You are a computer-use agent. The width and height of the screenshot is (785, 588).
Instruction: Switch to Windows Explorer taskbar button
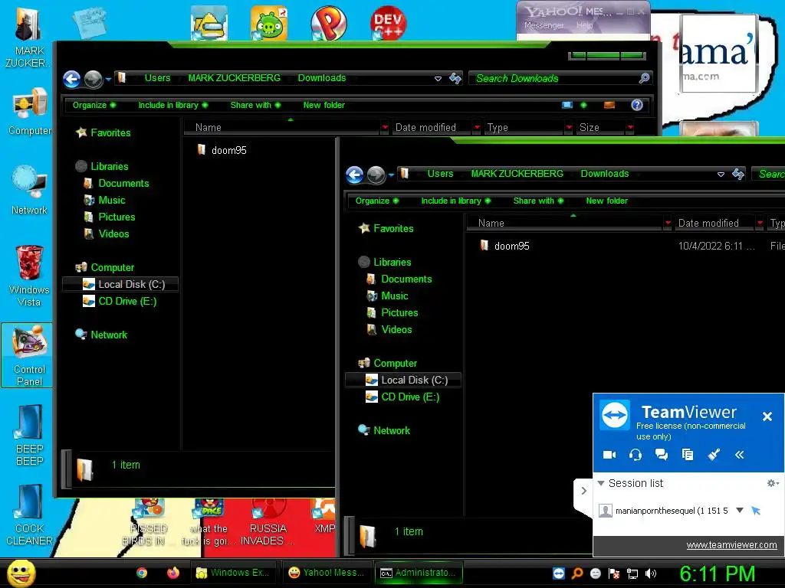pyautogui.click(x=235, y=573)
